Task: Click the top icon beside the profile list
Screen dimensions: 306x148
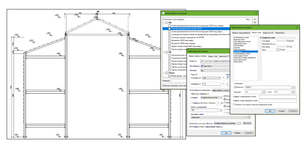Action: 255,19
